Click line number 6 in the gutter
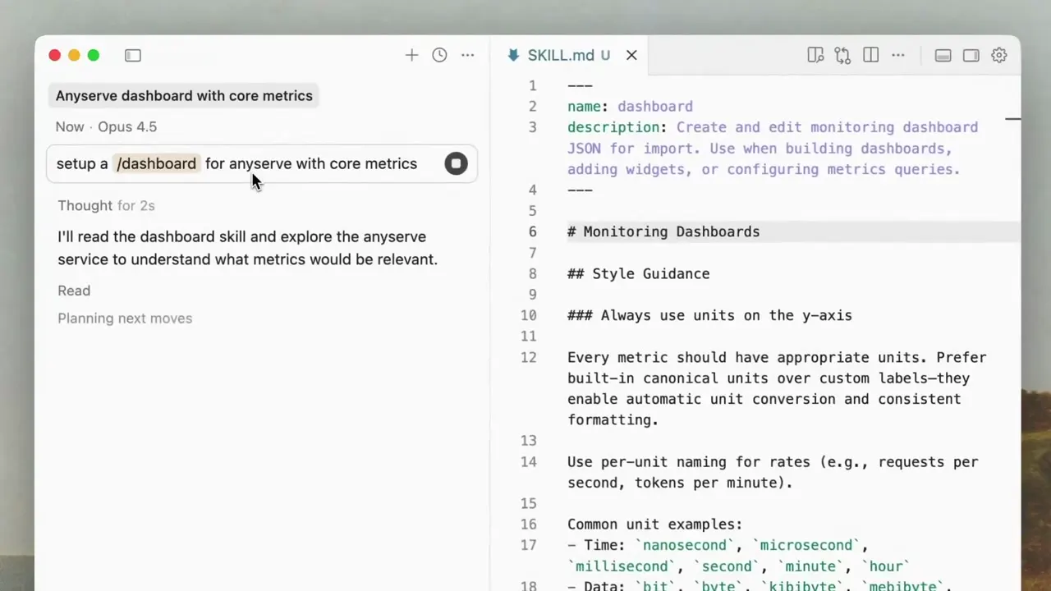Viewport: 1051px width, 591px height. (x=532, y=231)
